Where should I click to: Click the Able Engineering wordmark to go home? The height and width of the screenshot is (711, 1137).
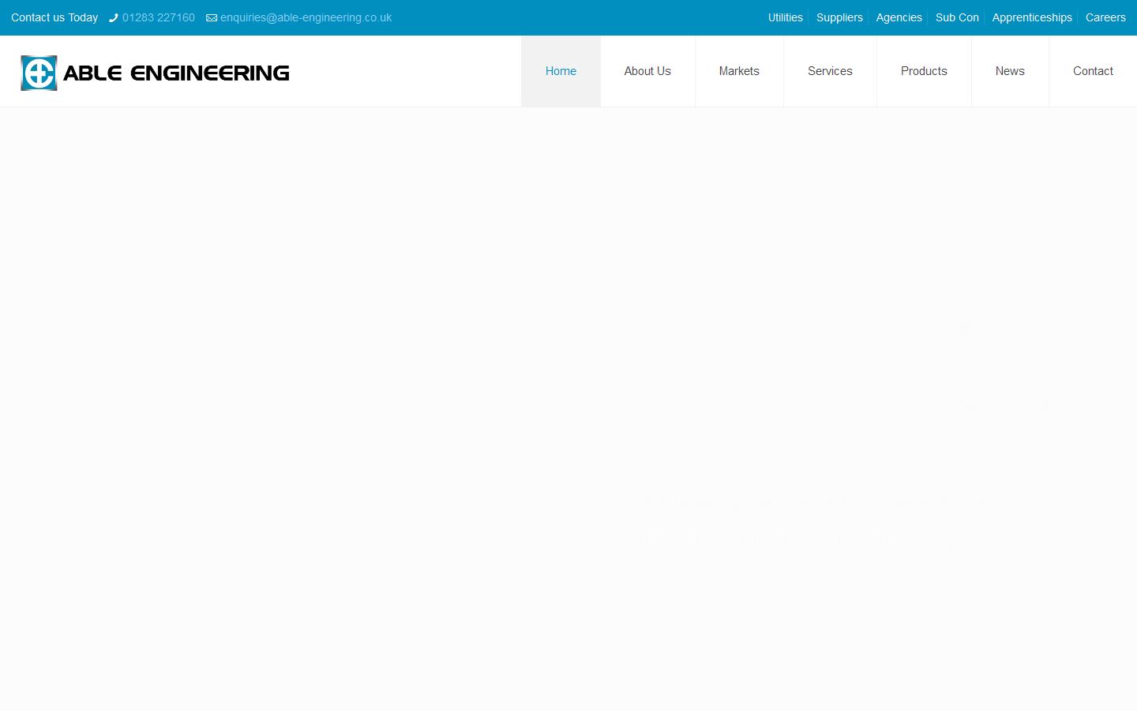[176, 72]
